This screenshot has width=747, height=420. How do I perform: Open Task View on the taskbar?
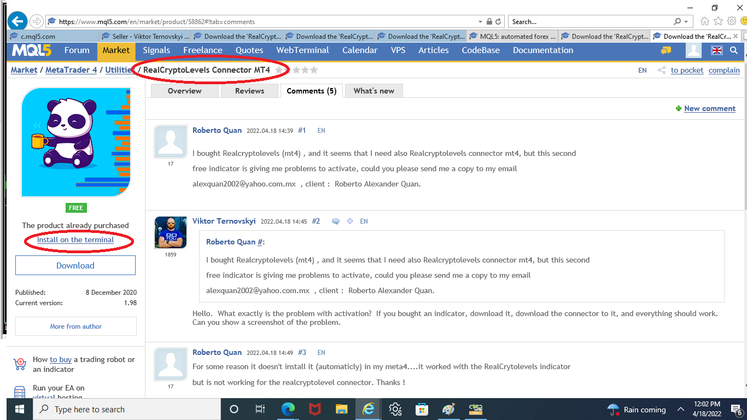point(260,409)
